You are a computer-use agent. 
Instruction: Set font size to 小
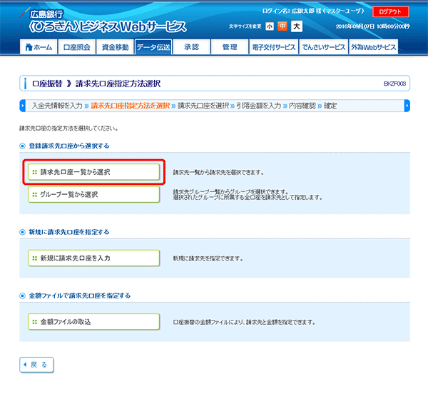pos(270,26)
